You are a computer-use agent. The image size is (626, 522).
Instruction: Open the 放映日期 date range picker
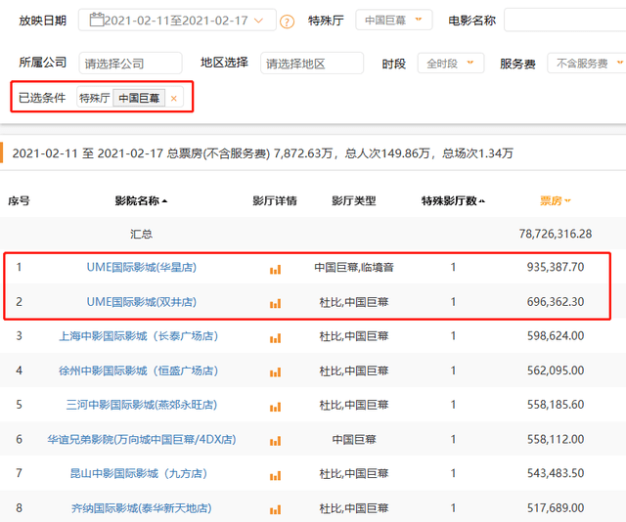(177, 20)
